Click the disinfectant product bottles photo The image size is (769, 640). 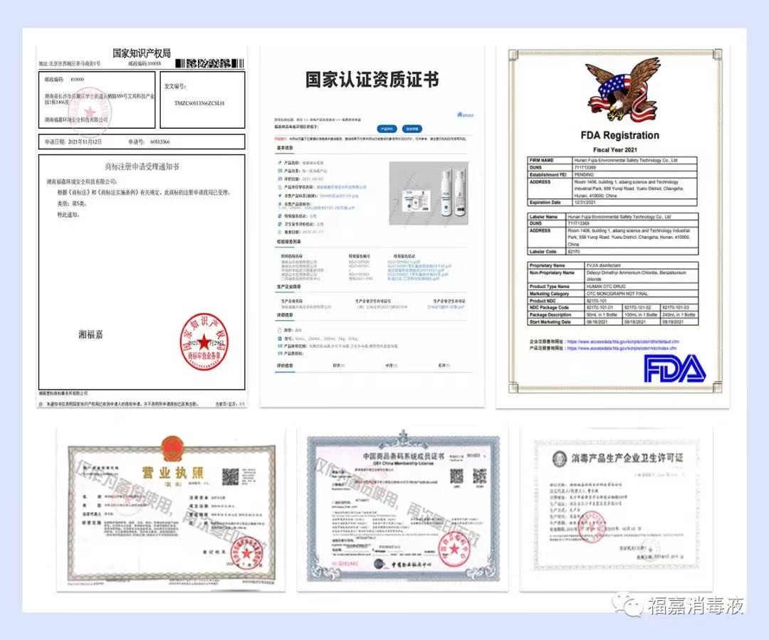coord(429,190)
